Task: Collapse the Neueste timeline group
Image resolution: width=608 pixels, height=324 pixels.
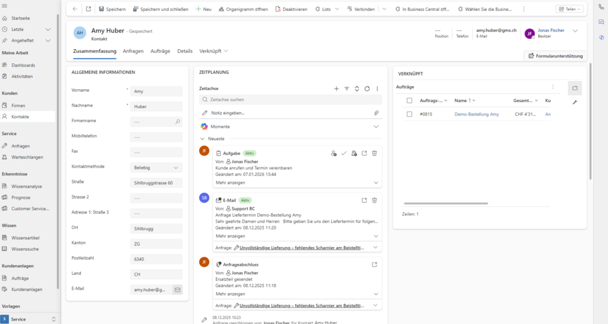Action: [x=202, y=139]
